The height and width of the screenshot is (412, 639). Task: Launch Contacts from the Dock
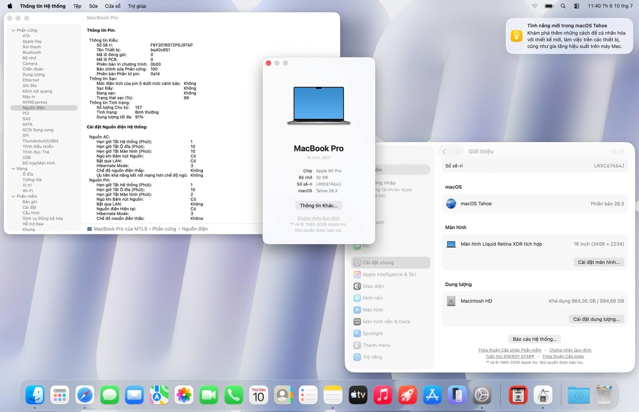283,395
